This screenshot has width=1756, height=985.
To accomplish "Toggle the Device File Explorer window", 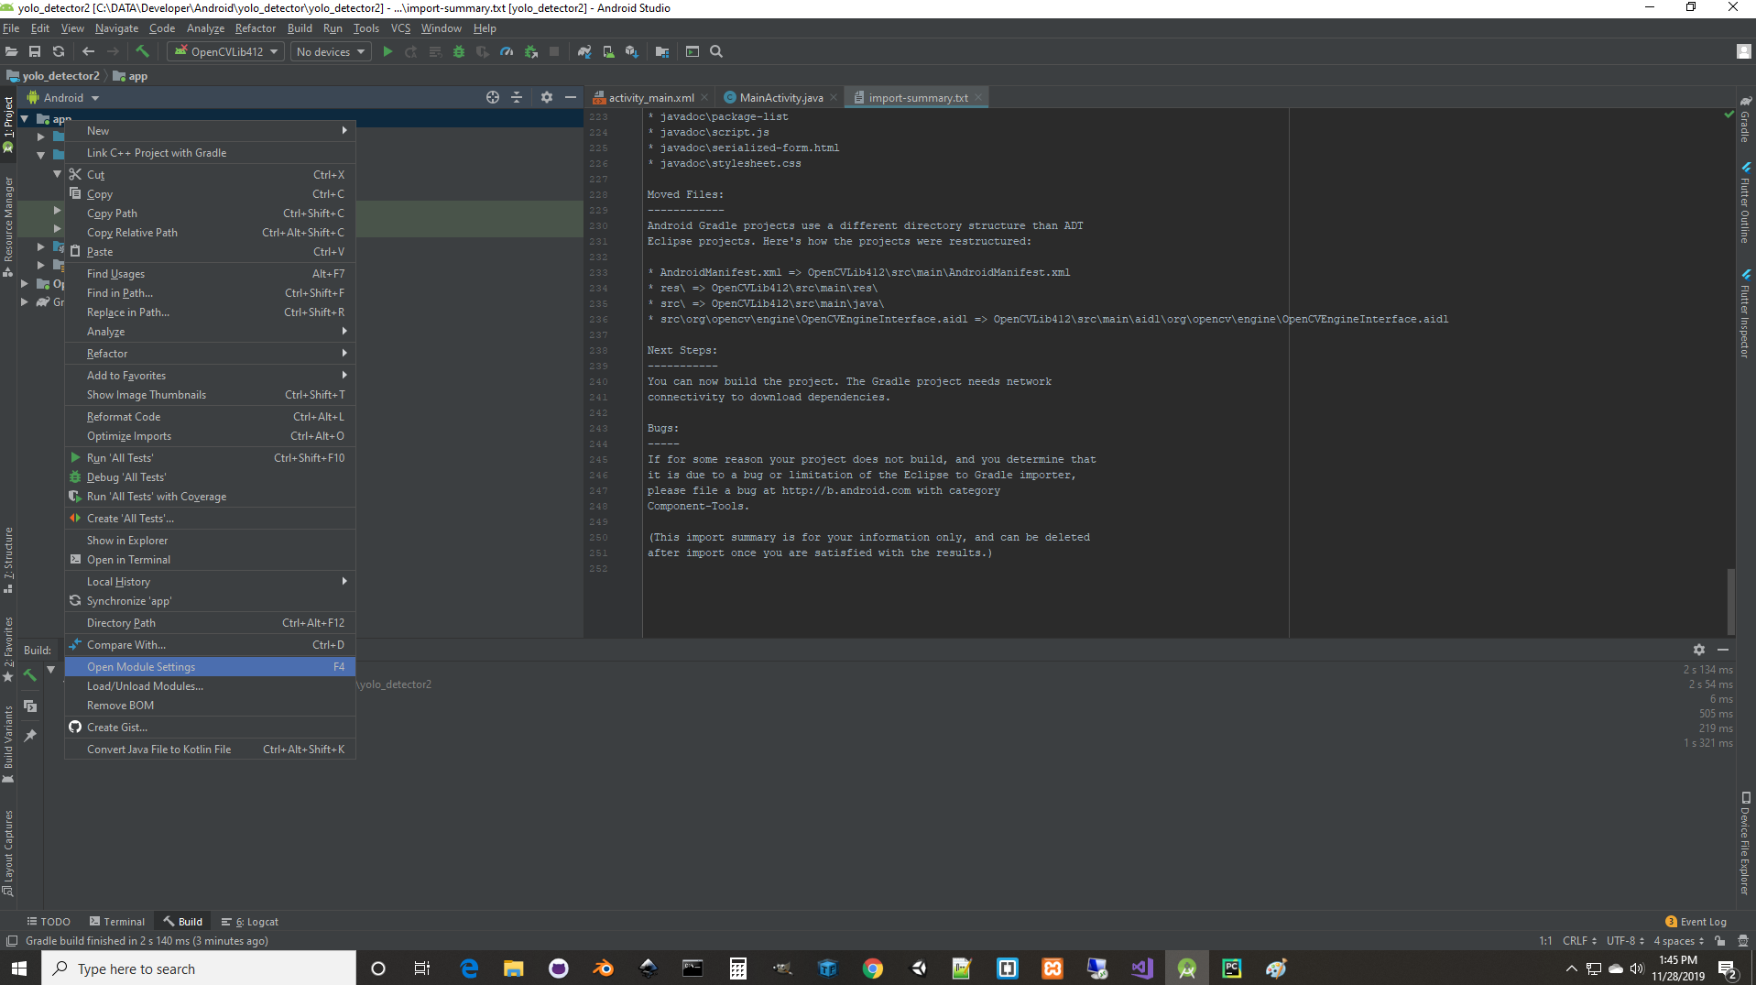I will coord(1746,843).
